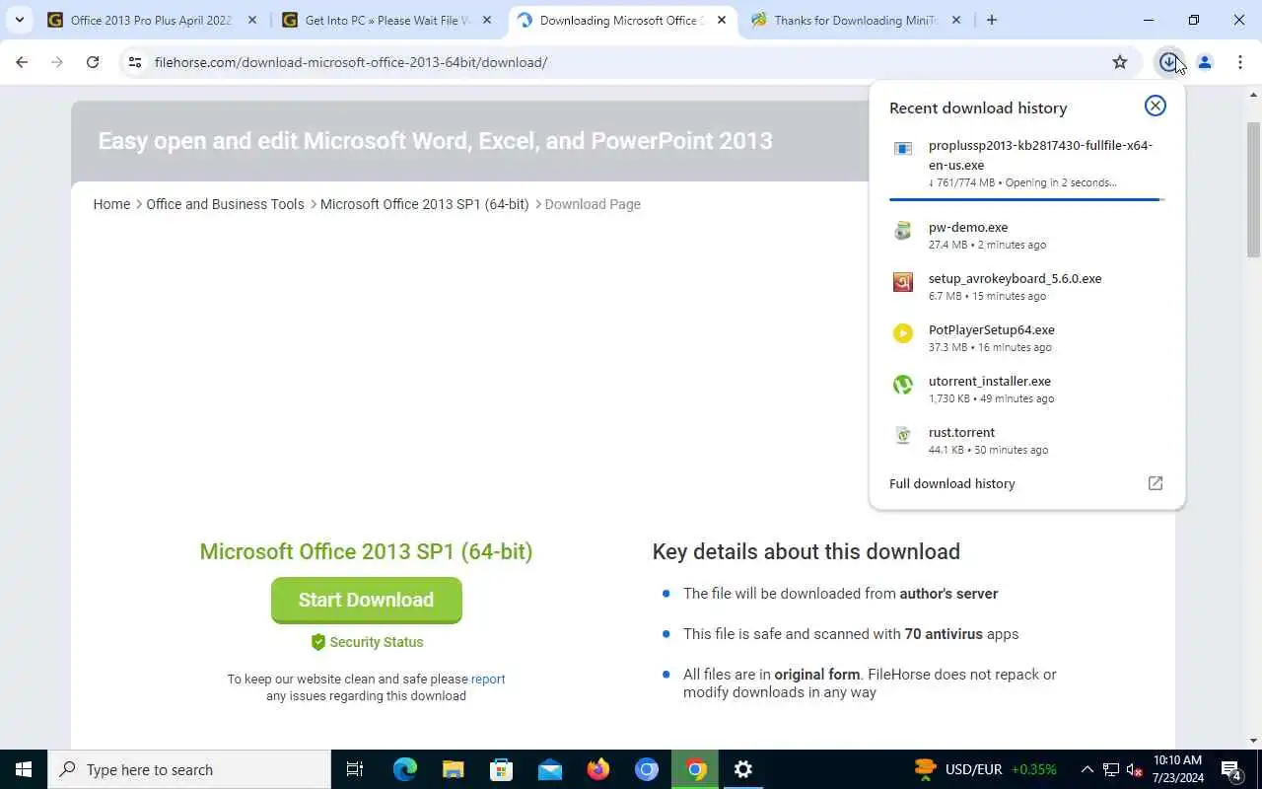
Task: Open File Explorer from taskbar
Action: pos(453,769)
